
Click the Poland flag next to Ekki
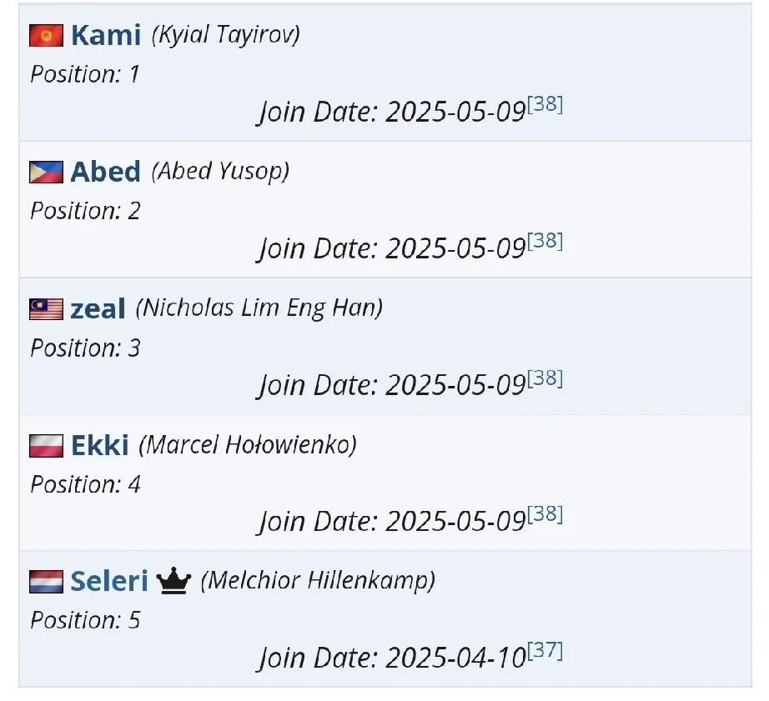[46, 446]
